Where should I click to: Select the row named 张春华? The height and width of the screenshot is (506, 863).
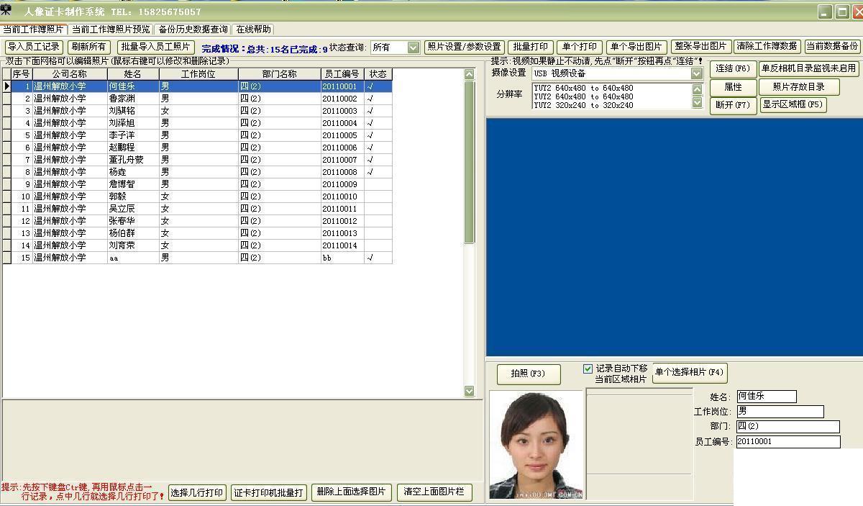pyautogui.click(x=198, y=221)
